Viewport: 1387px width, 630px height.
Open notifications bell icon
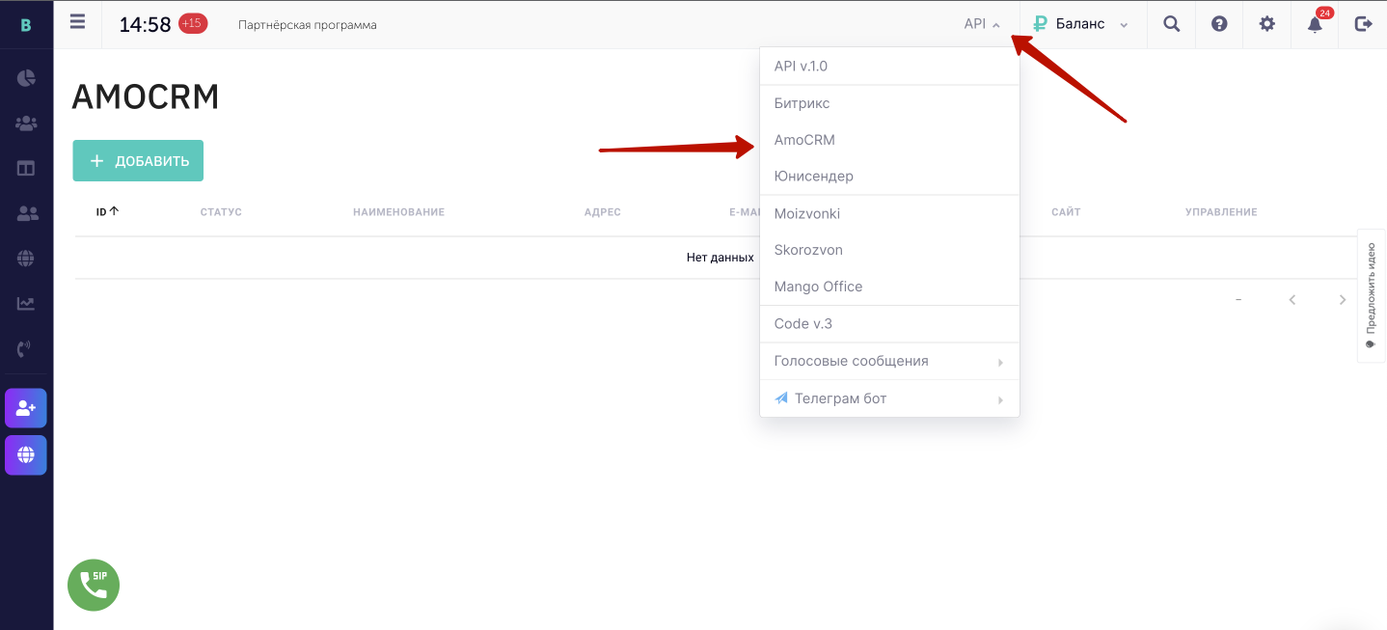[x=1315, y=24]
